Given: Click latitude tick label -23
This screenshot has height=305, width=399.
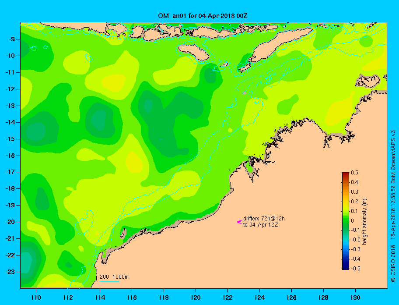Looking at the screenshot, I should [x=10, y=272].
